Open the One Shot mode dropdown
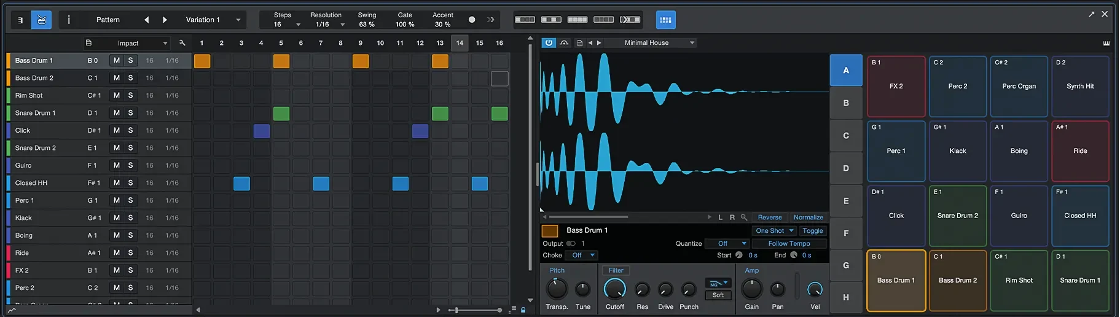Image resolution: width=1120 pixels, height=317 pixels. pyautogui.click(x=774, y=231)
